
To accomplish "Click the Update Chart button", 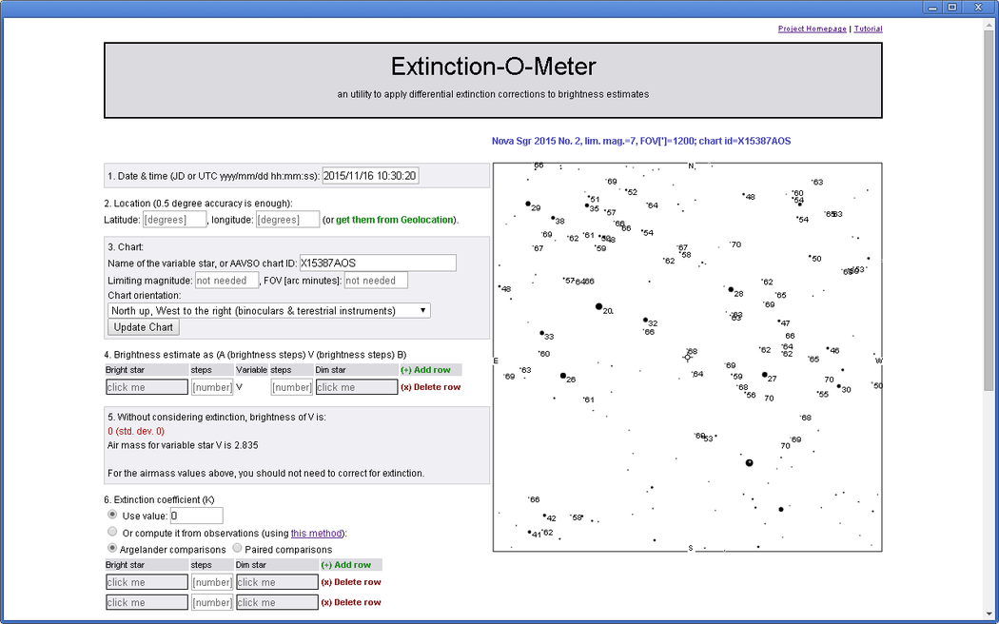I will (x=144, y=327).
